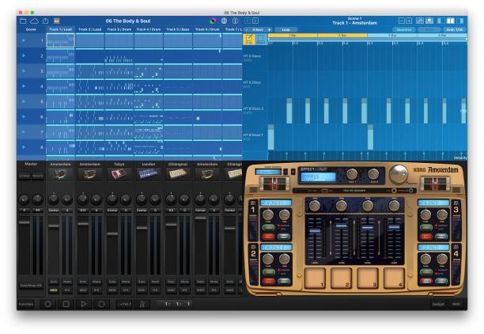
Task: Toggle Solo on the London channel
Action: pyautogui.click(x=142, y=282)
